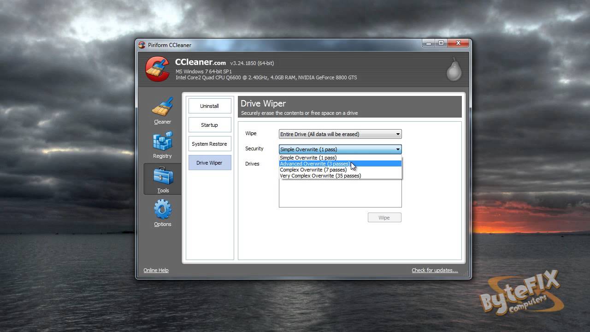Click the Piriform pear icon
The height and width of the screenshot is (332, 590).
click(454, 70)
